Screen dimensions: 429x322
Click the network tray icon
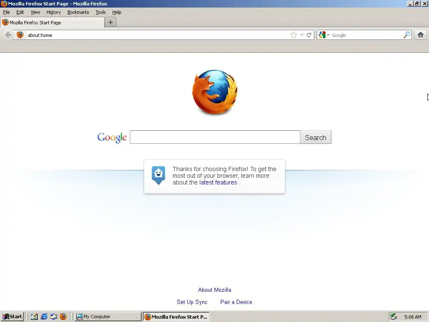pyautogui.click(x=393, y=317)
